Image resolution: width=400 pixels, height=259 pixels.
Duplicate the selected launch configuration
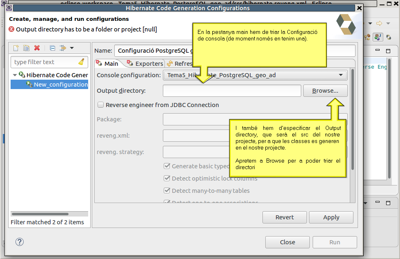pyautogui.click(x=26, y=48)
